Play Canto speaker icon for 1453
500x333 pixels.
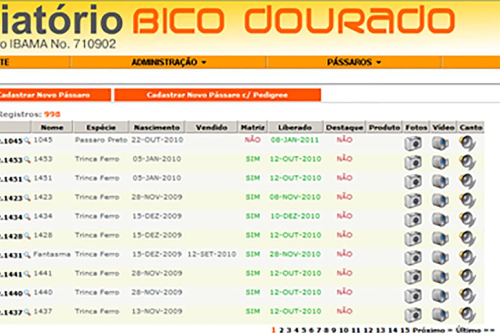click(468, 163)
